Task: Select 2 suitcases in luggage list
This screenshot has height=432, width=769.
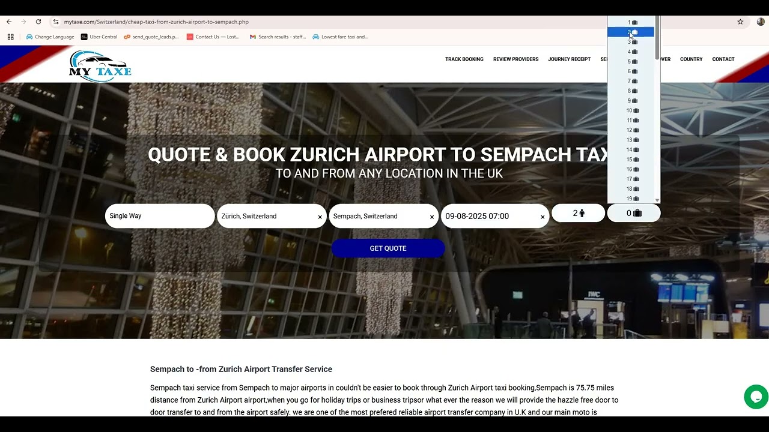Action: (631, 32)
